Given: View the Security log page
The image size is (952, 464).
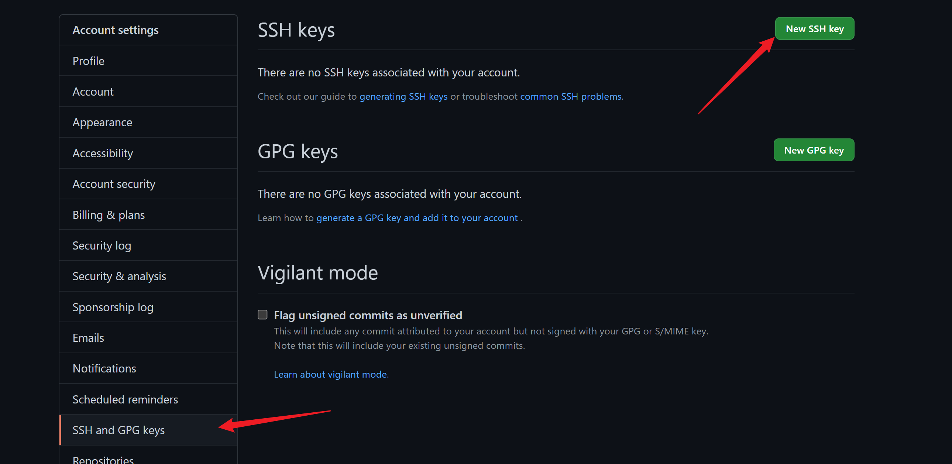Looking at the screenshot, I should (102, 246).
